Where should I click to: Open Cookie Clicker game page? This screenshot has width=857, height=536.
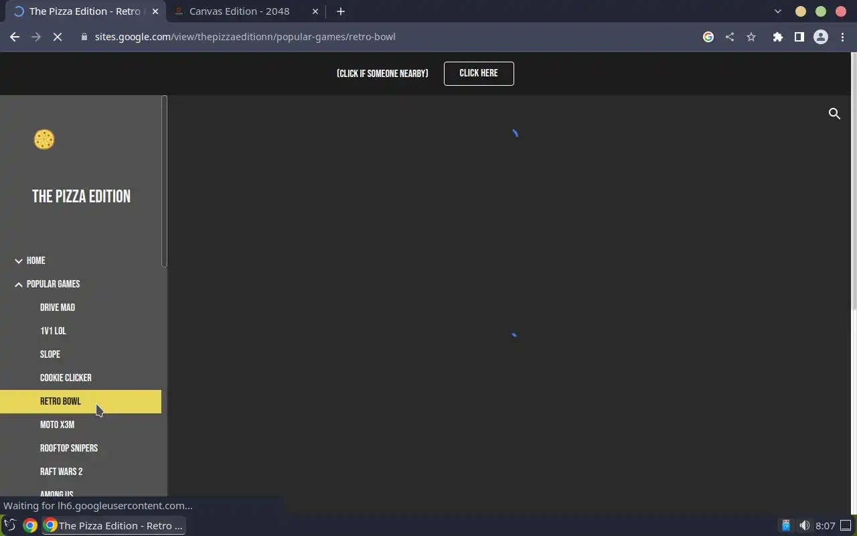[x=66, y=378]
